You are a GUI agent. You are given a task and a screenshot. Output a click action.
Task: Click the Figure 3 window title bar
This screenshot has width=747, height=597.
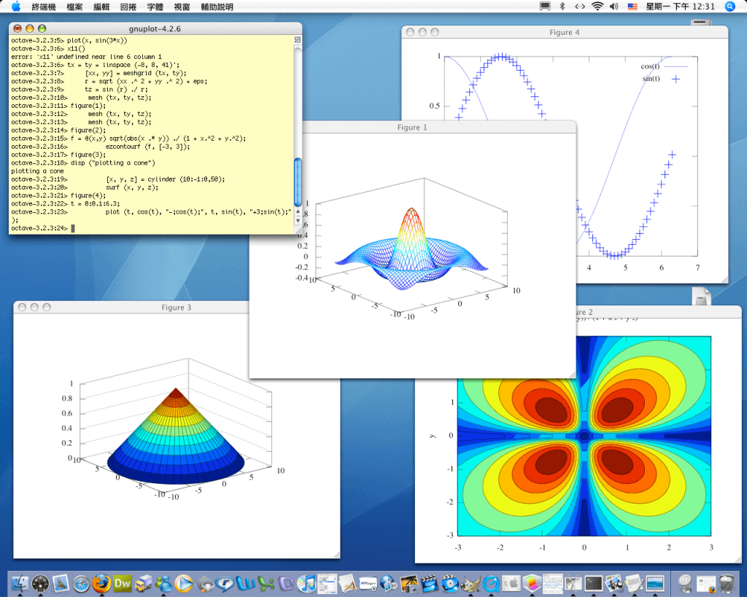[177, 308]
